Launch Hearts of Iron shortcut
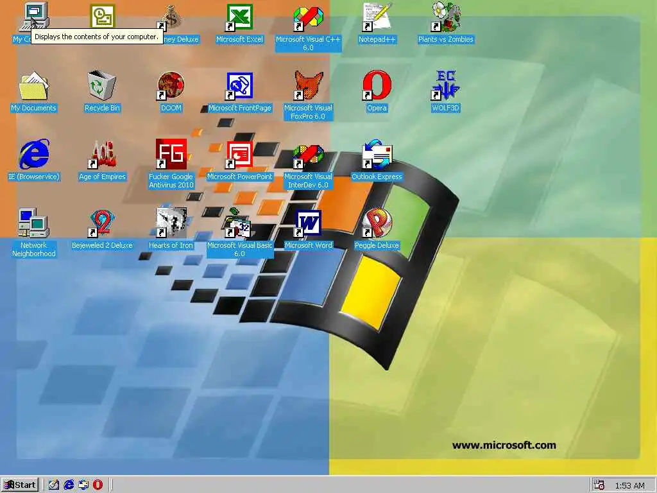This screenshot has width=657, height=493. point(171,223)
